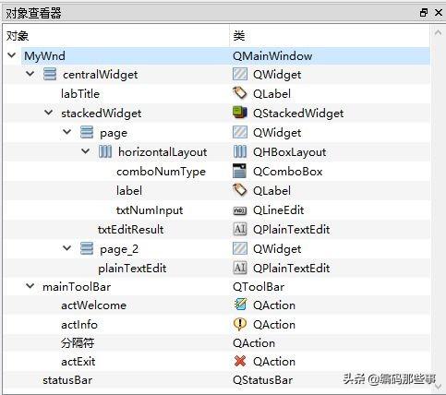Image resolution: width=446 pixels, height=395 pixels.
Task: Click the QLineEdit class icon
Action: 240,210
